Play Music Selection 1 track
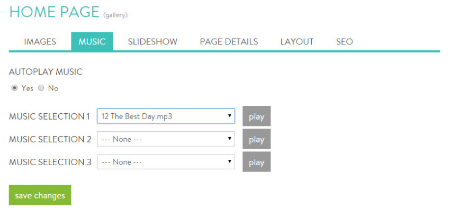The height and width of the screenshot is (217, 450). point(257,116)
